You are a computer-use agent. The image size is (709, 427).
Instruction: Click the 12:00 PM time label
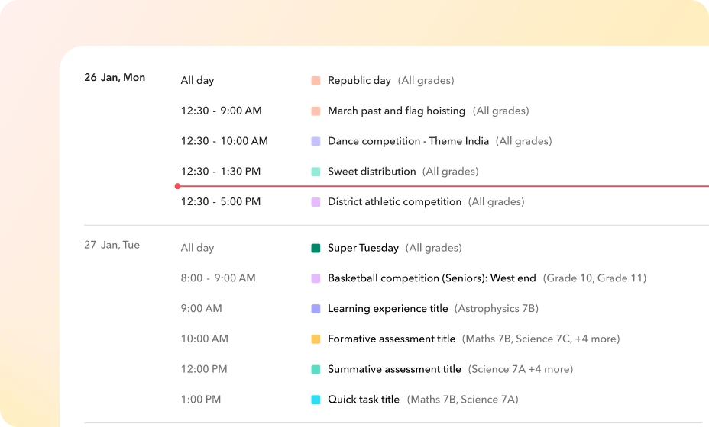tap(204, 369)
